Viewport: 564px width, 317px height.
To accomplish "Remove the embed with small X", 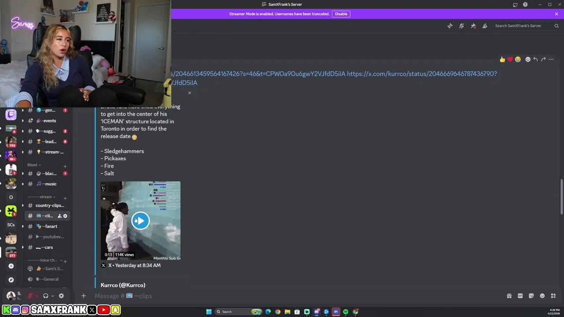I will click(x=189, y=93).
